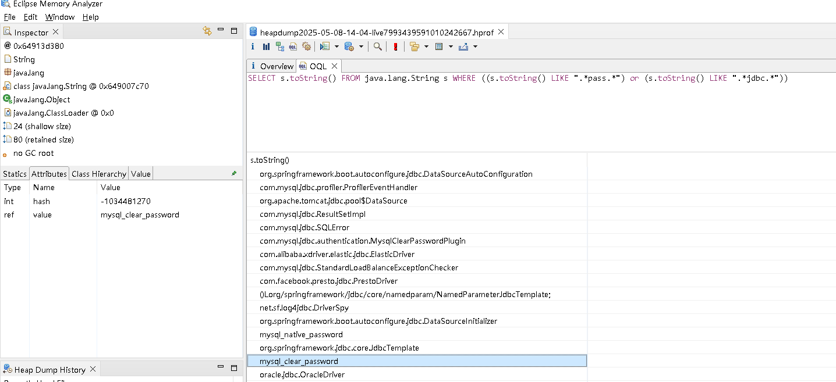This screenshot has height=382, width=836.
Task: Click the Calculate Retained Size icon
Action: 440,47
